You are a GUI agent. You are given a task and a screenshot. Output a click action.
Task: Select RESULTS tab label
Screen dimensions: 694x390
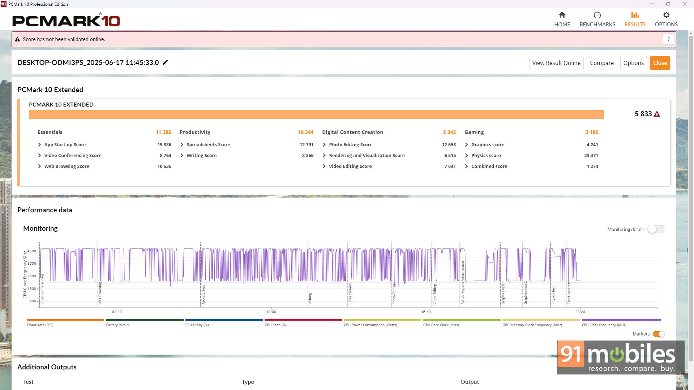click(635, 24)
